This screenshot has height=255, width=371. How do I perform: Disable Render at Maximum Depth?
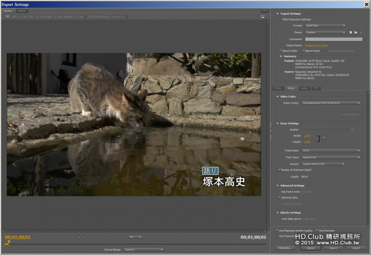coord(279,170)
